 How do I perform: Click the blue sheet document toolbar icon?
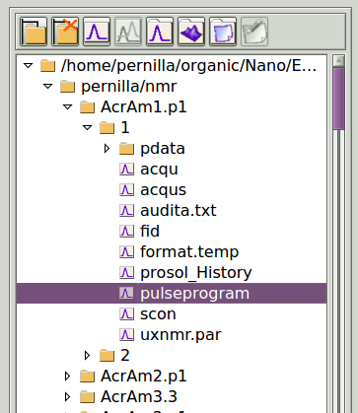click(223, 32)
